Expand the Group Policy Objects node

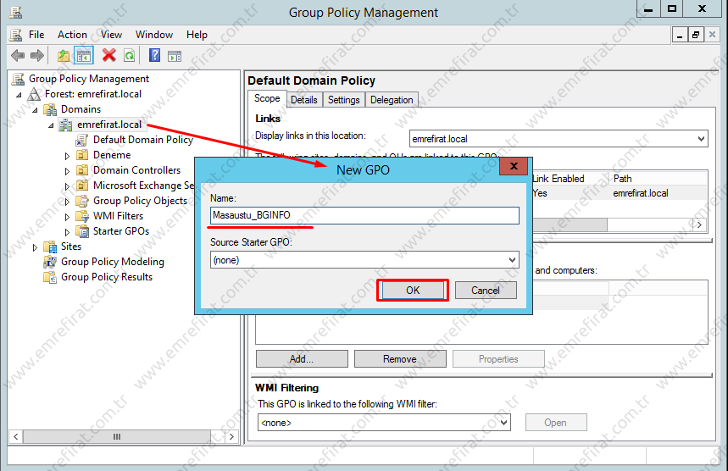68,201
